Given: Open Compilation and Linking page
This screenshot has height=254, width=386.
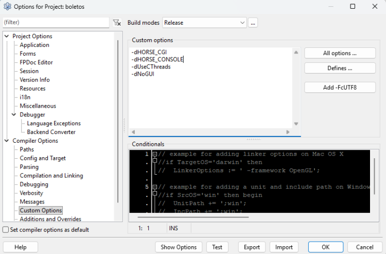Looking at the screenshot, I should coord(51,176).
